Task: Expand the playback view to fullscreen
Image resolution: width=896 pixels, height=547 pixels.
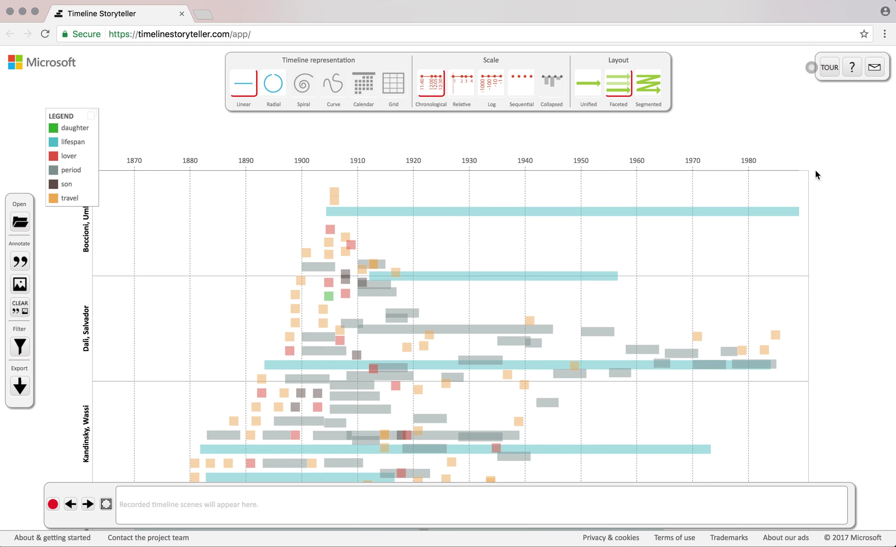Action: pos(106,504)
